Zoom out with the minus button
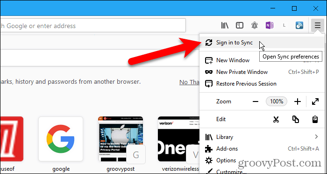327x174 pixels. click(x=255, y=101)
